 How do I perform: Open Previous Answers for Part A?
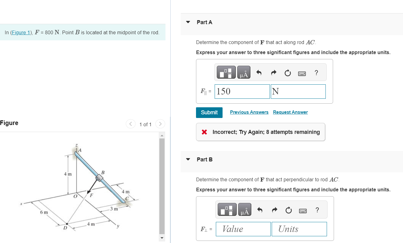249,112
